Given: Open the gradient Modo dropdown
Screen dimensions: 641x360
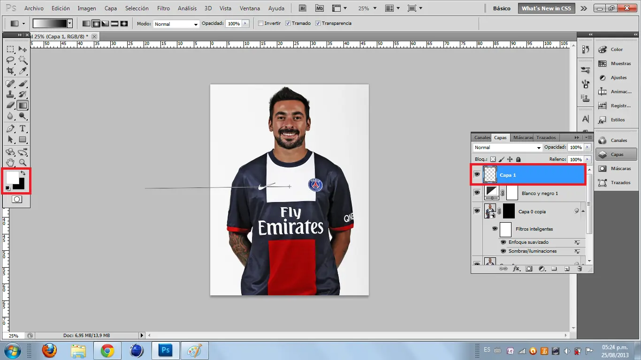Looking at the screenshot, I should [x=176, y=24].
